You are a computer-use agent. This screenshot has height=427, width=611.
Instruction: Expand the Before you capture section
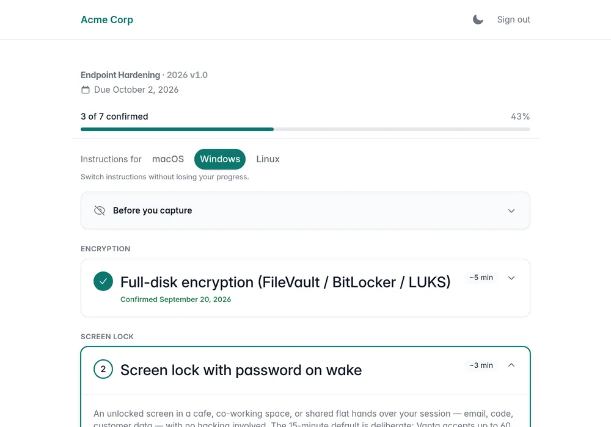(305, 210)
